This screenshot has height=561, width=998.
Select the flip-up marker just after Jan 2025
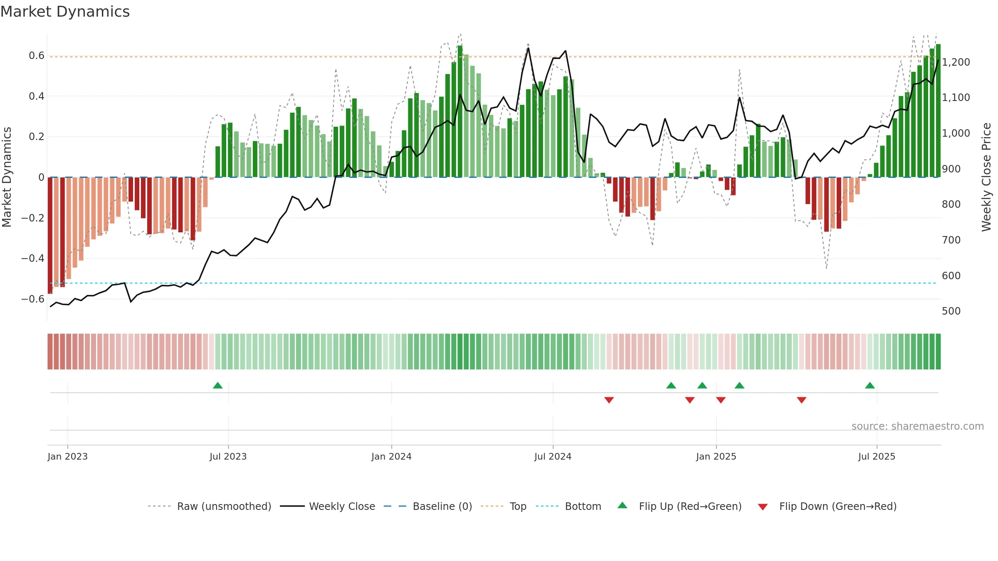coord(739,385)
